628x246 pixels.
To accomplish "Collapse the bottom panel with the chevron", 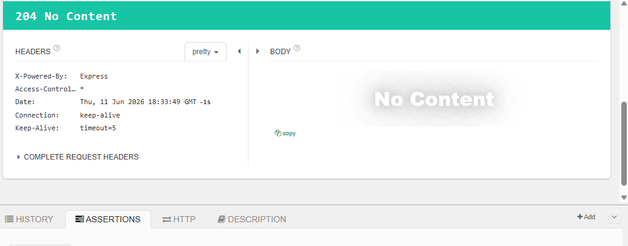I will [x=614, y=217].
